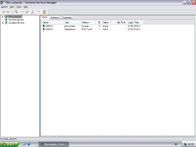This screenshot has height=147, width=196.
Task: Click the Active state for ID 1
Action: [105, 29]
